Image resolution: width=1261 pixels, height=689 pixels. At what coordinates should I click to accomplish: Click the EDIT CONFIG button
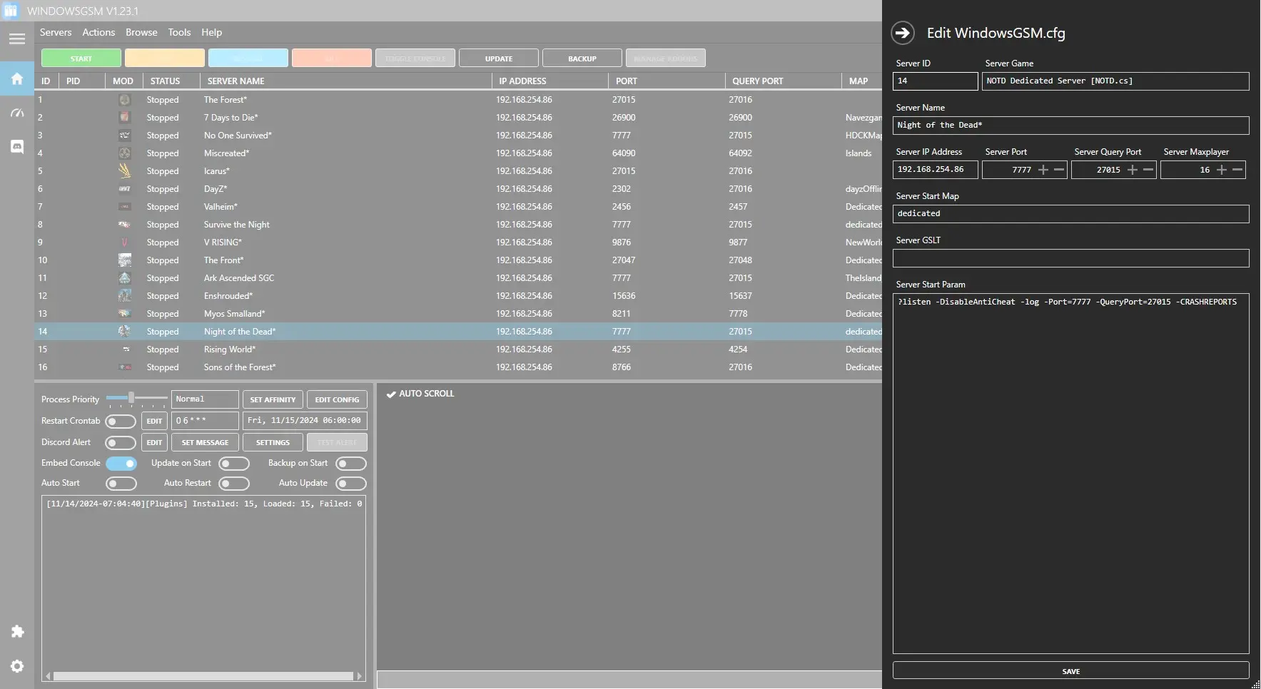coord(337,400)
